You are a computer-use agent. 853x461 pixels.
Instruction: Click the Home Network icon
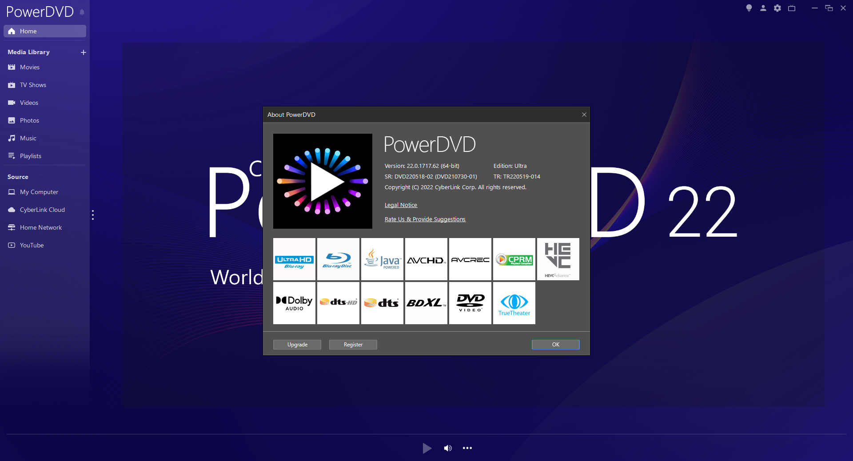[12, 227]
